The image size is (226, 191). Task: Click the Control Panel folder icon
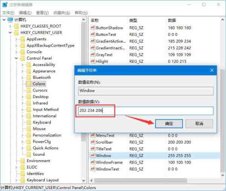point(23,58)
